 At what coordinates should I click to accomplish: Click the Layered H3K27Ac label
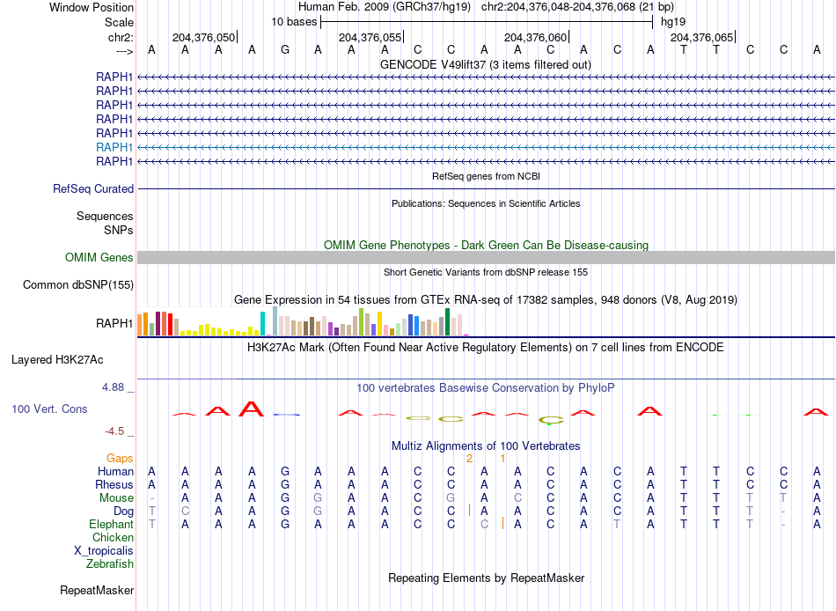[x=57, y=360]
